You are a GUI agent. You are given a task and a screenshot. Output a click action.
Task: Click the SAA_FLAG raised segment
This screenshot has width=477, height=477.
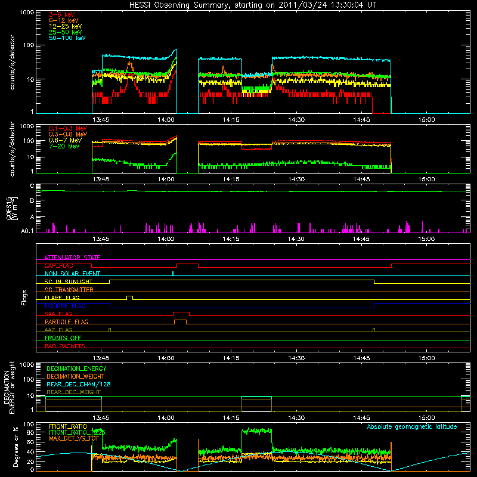pyautogui.click(x=181, y=313)
